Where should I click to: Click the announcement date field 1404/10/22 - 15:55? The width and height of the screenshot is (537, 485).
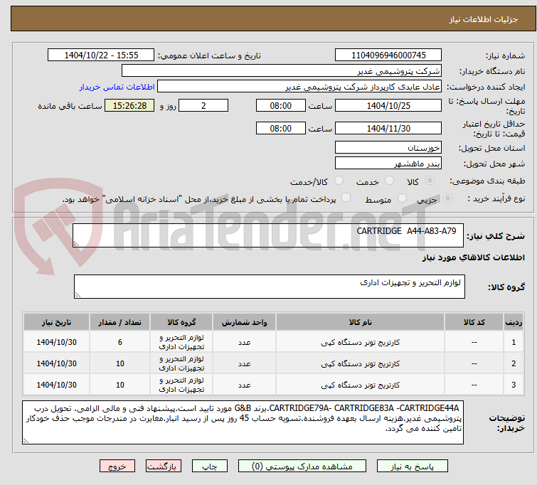101,55
